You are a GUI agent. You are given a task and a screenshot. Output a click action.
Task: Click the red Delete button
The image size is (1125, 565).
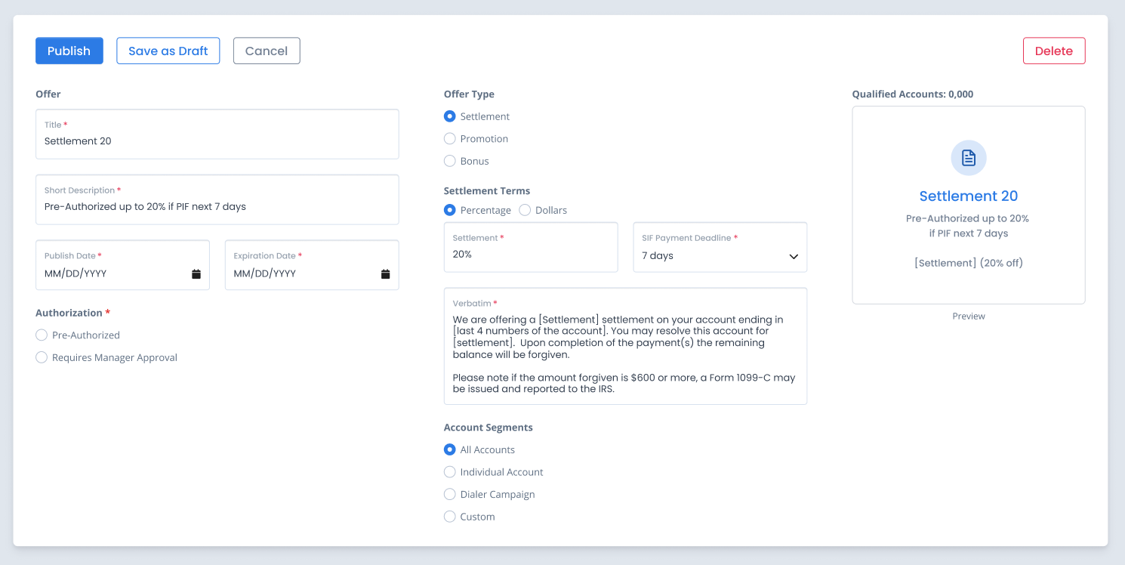(x=1053, y=51)
